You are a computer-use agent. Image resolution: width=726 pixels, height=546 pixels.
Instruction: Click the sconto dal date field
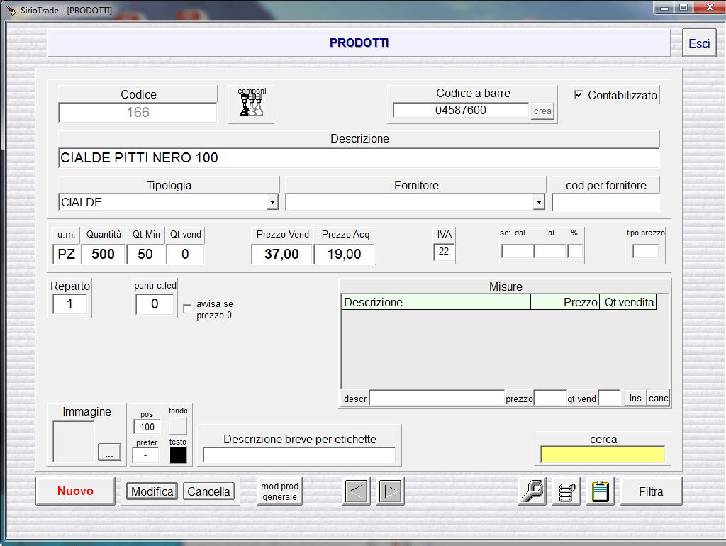tap(518, 252)
